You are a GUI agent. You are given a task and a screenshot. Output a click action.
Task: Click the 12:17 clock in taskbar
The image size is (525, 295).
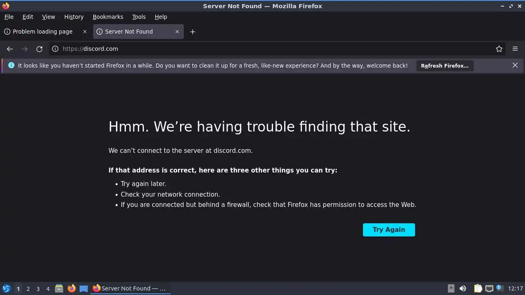[x=516, y=288]
